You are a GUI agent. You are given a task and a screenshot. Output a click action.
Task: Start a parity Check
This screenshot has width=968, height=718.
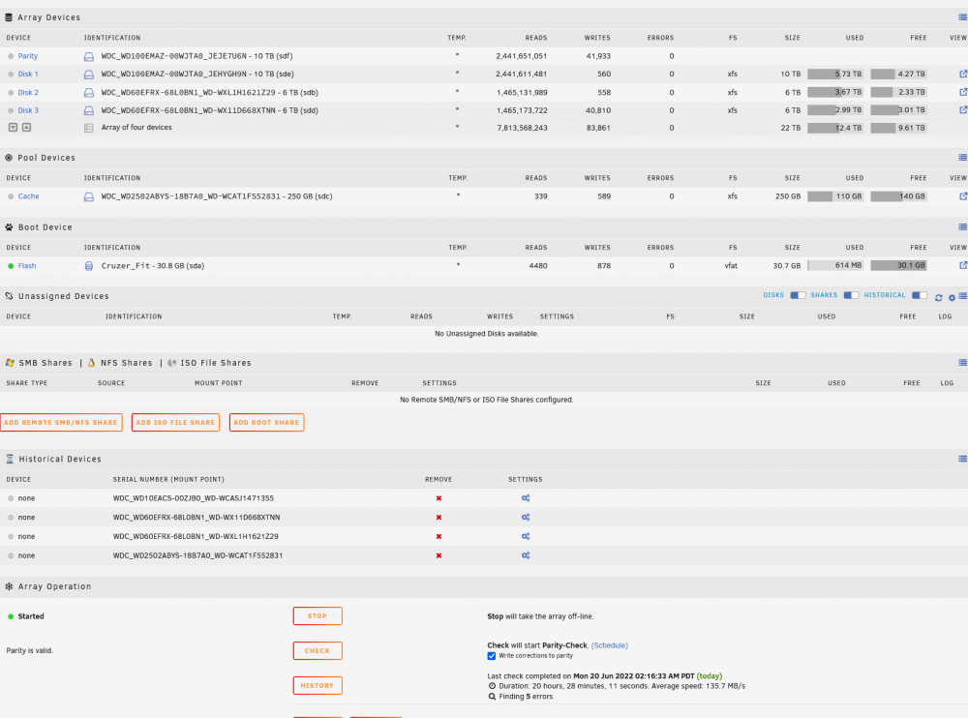318,650
